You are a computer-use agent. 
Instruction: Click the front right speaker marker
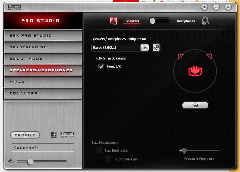coord(209,56)
